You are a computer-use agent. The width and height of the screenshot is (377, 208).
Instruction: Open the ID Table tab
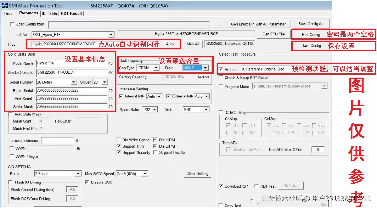(49, 13)
